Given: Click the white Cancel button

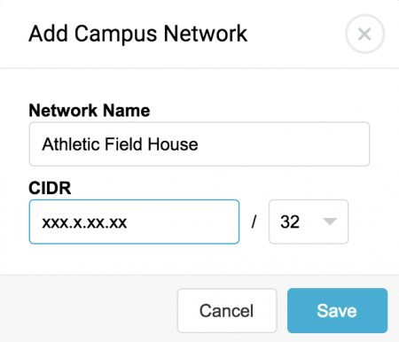Looking at the screenshot, I should tap(227, 311).
